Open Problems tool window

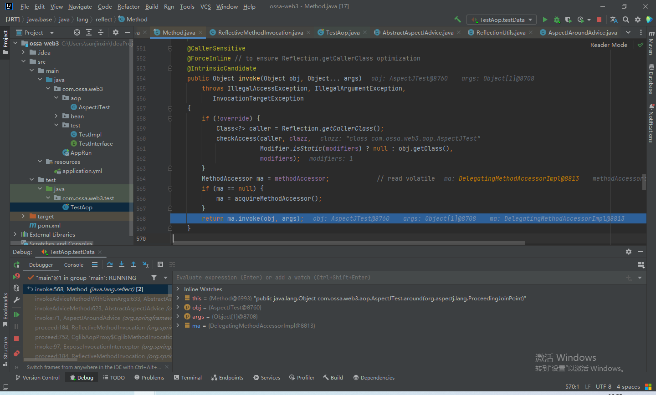[149, 377]
